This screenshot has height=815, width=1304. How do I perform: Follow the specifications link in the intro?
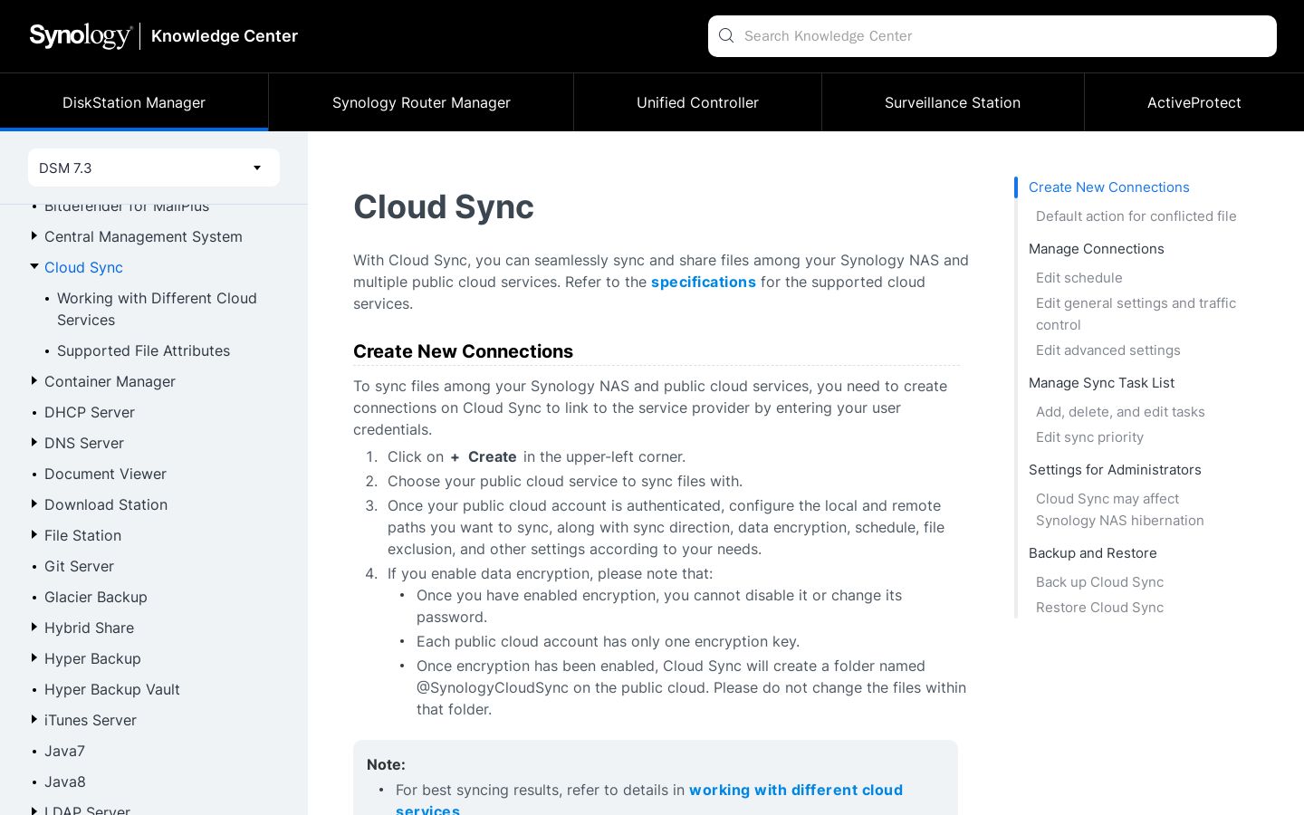point(704,282)
